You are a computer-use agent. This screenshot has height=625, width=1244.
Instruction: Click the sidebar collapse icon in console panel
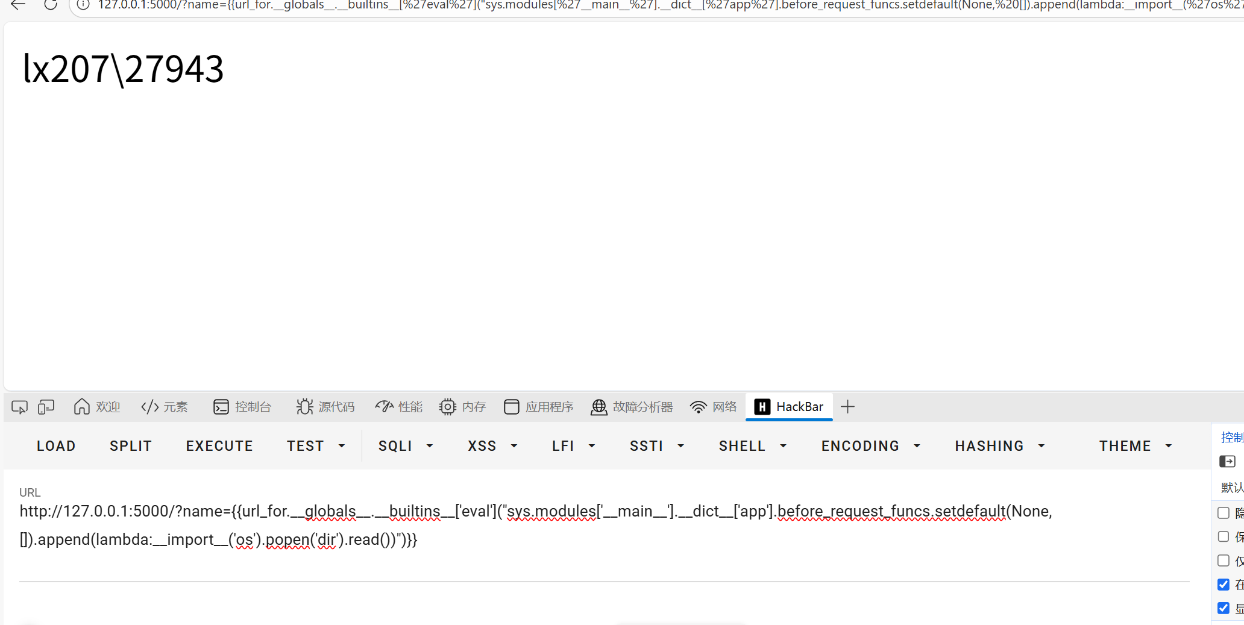coord(1227,462)
